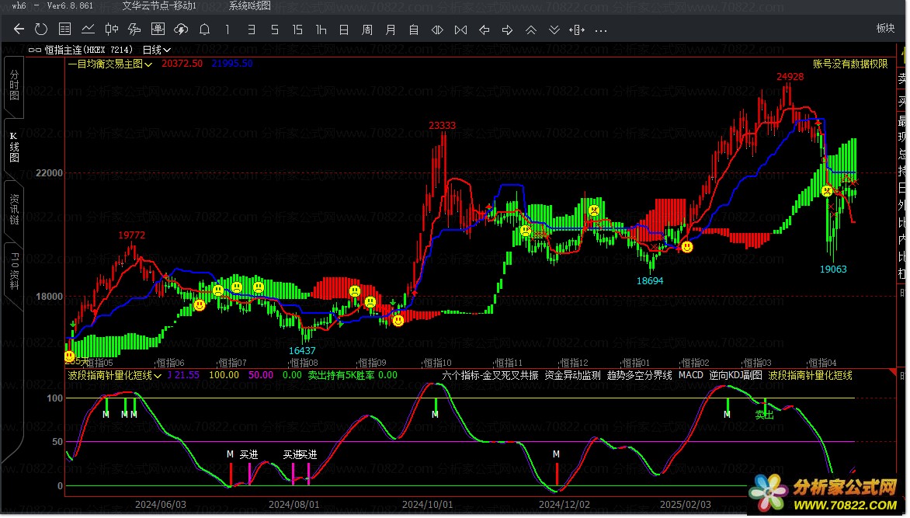This screenshot has width=910, height=518.
Task: Select the weekly 周 period
Action: click(367, 30)
